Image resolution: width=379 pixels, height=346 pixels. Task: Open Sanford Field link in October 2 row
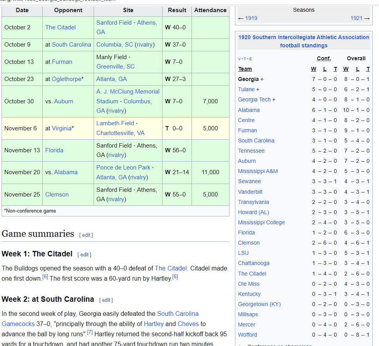point(114,23)
